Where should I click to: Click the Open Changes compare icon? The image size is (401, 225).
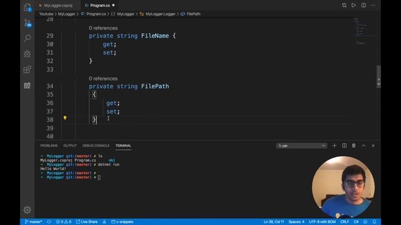pyautogui.click(x=344, y=6)
